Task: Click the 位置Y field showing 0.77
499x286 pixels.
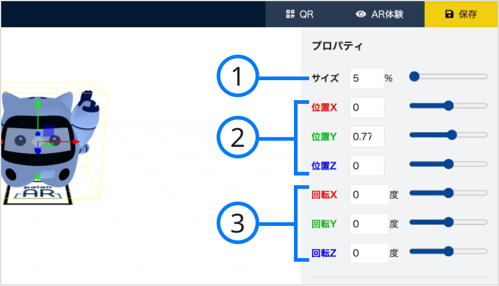Action: (x=367, y=137)
